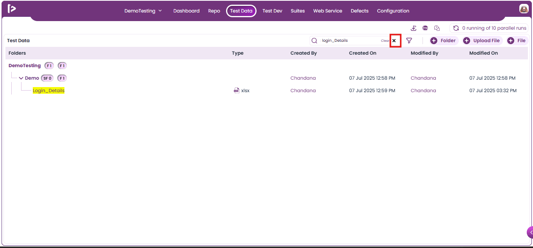Image resolution: width=533 pixels, height=248 pixels.
Task: Click the app logo in the header
Action: [12, 9]
